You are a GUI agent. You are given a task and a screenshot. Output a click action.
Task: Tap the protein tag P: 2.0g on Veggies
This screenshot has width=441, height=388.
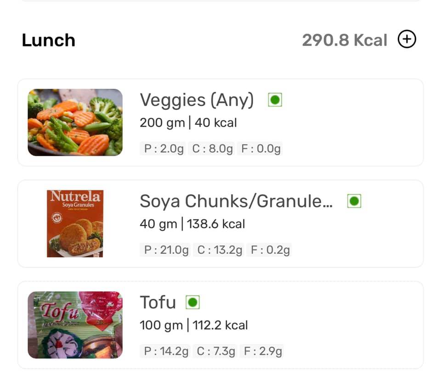pyautogui.click(x=164, y=149)
